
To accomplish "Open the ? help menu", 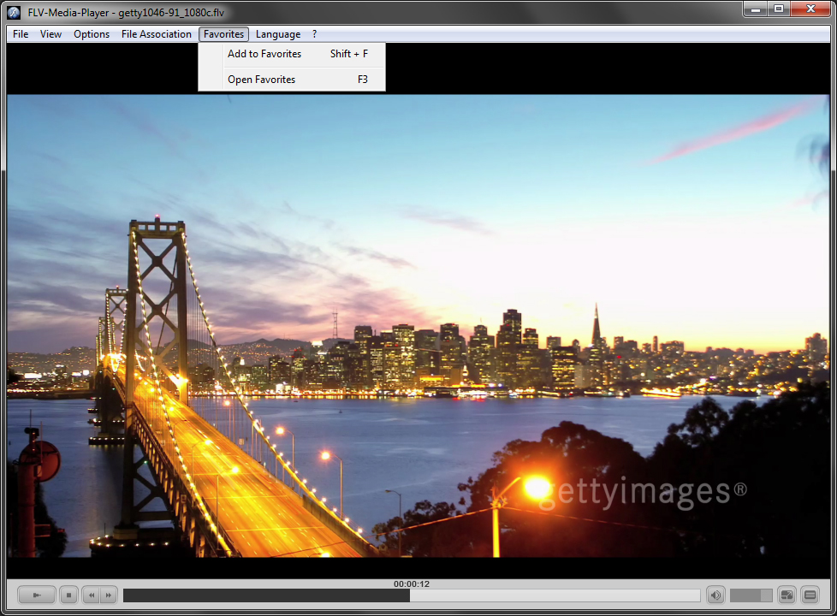I will click(314, 34).
